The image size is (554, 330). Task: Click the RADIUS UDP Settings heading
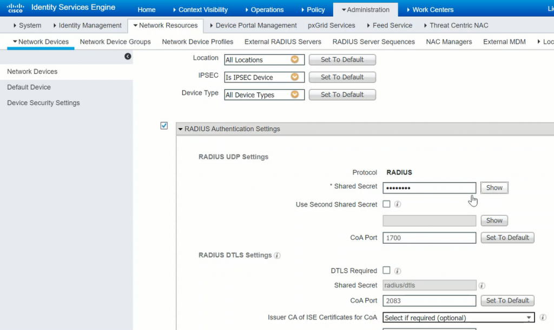click(233, 157)
